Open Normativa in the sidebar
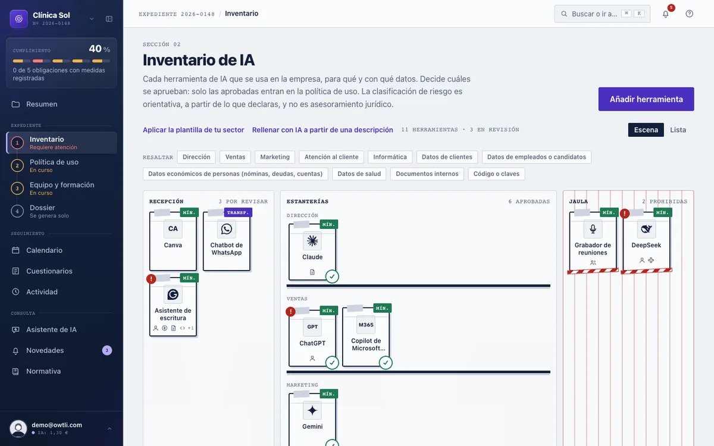 coord(61,371)
